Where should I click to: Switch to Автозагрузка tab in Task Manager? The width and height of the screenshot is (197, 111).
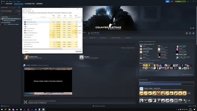[x=50, y=13]
